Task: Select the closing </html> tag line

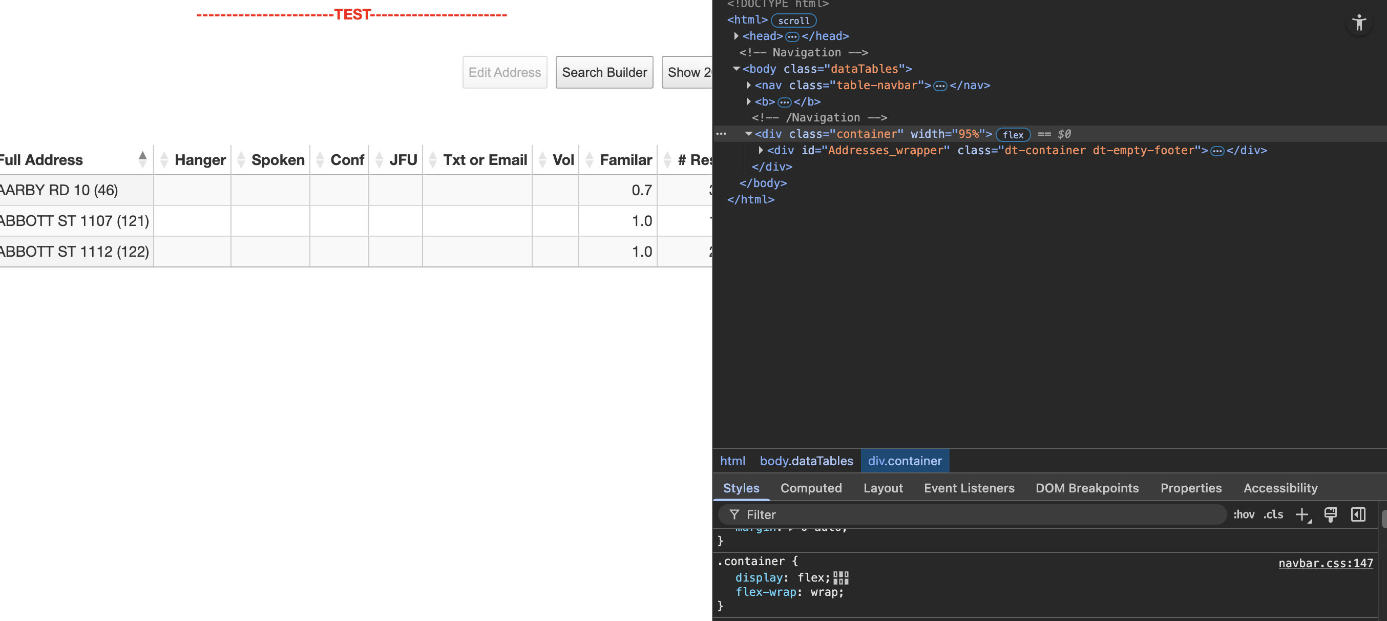Action: click(750, 200)
